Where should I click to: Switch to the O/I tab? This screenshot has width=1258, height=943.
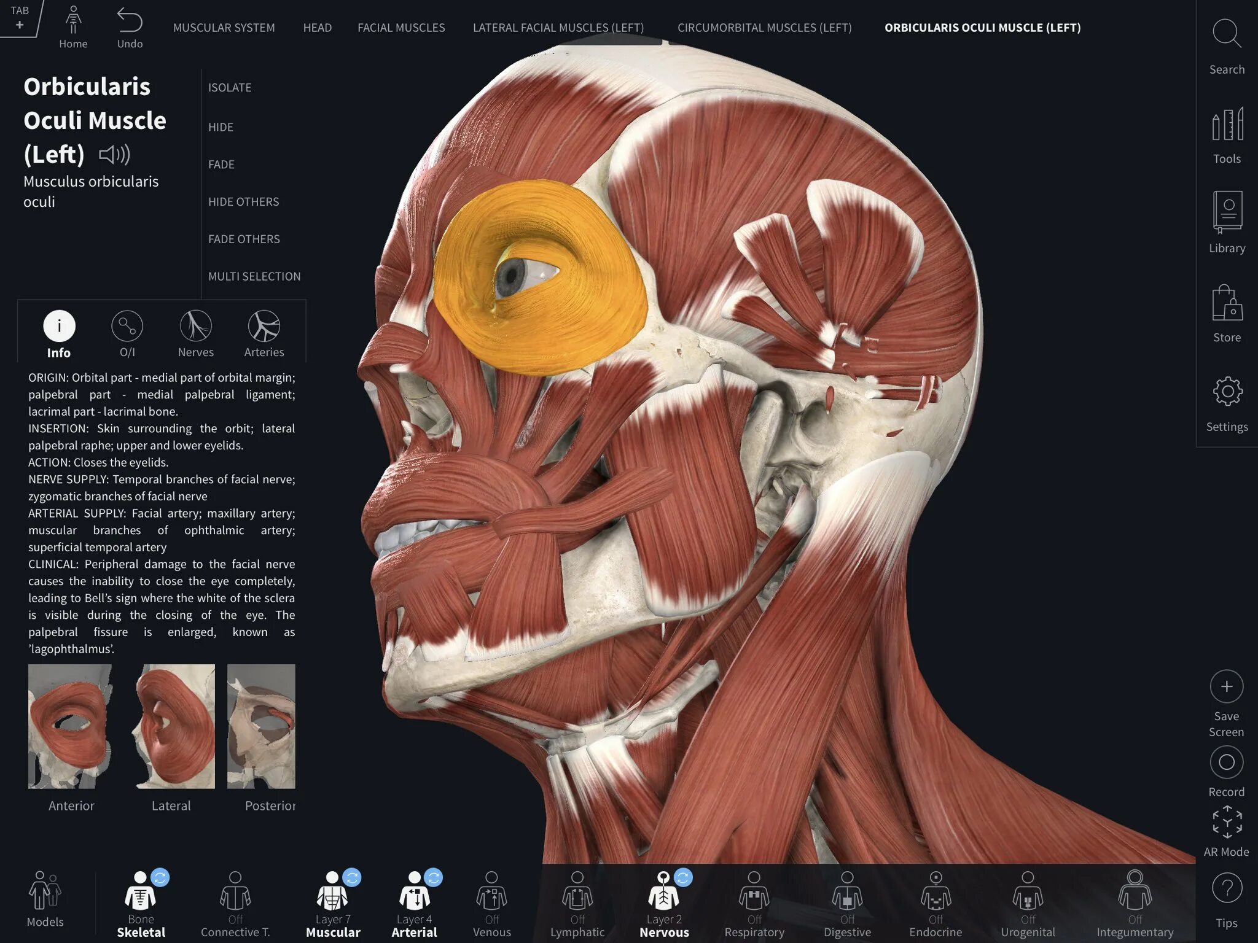point(127,335)
